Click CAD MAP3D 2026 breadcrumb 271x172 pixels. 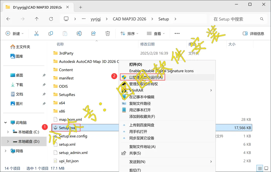[129, 19]
